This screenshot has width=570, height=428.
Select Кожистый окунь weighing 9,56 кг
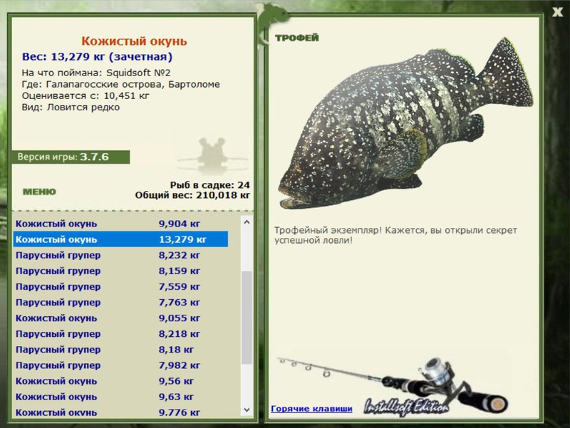click(120, 381)
